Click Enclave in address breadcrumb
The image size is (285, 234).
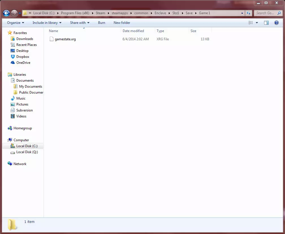tap(160, 13)
